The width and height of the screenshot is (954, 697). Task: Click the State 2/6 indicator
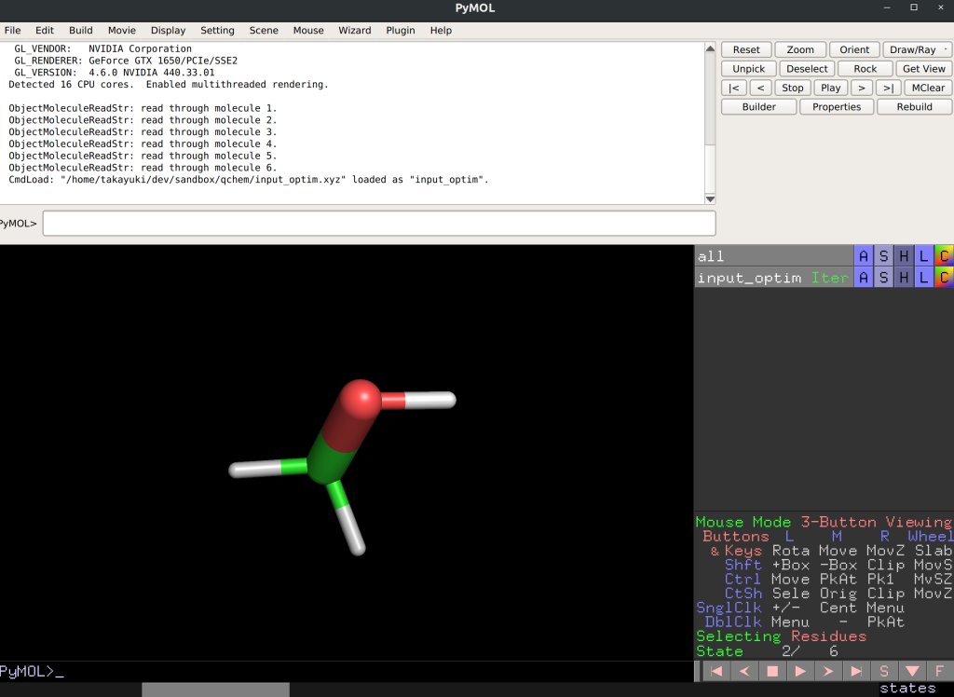(768, 650)
